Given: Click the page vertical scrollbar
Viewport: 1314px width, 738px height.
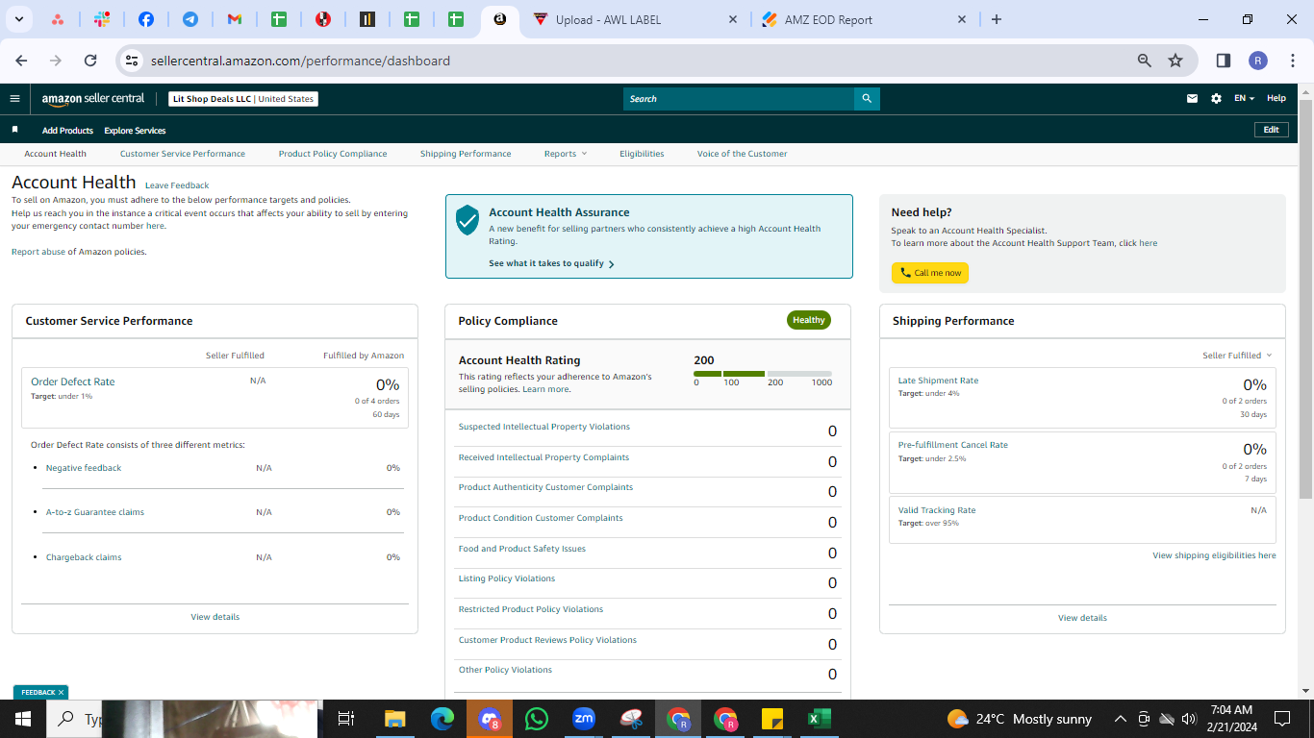Looking at the screenshot, I should coord(1305,298).
